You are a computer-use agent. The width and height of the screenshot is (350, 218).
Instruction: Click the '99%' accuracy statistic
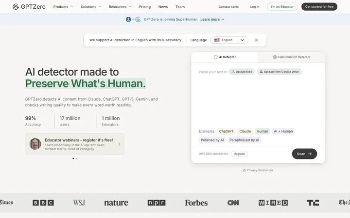click(30, 118)
